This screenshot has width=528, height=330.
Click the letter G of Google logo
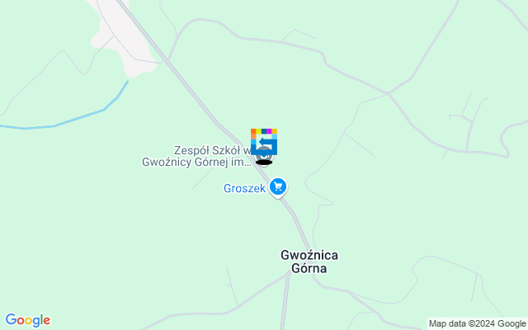11,319
